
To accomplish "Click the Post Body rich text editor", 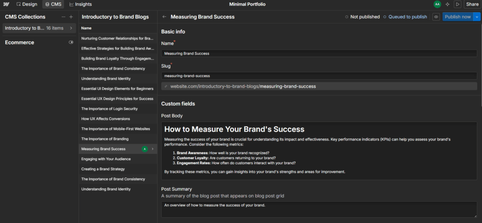I will (x=319, y=151).
